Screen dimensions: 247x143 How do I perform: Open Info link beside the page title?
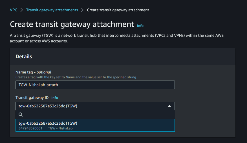tap(140, 26)
